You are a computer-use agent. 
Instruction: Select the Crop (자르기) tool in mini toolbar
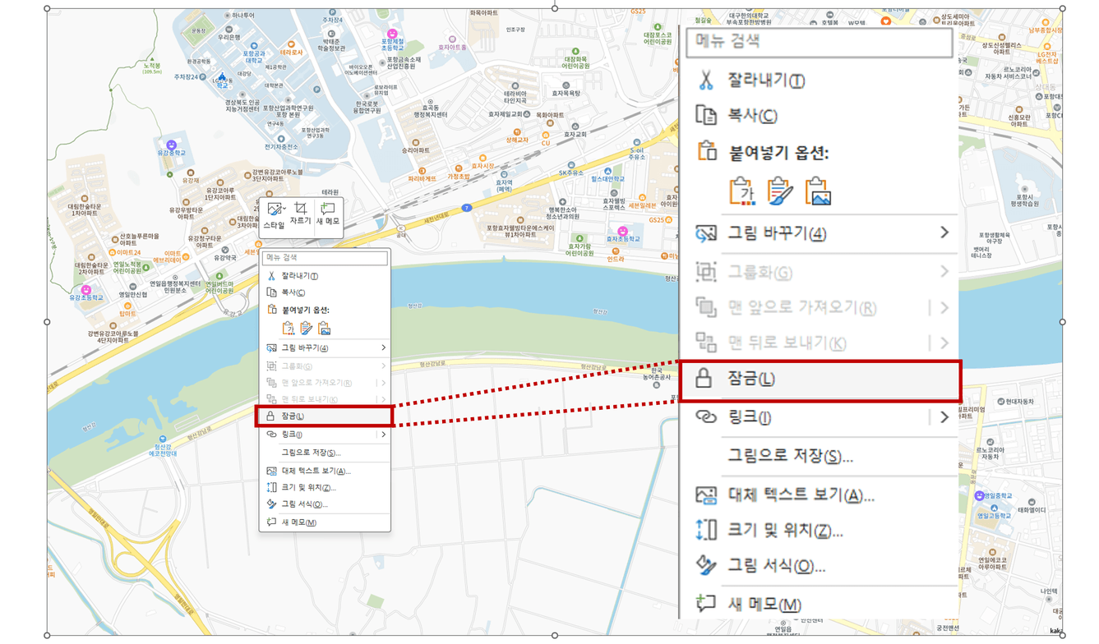pos(301,209)
